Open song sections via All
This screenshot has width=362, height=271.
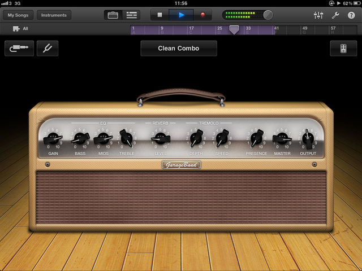coord(20,29)
